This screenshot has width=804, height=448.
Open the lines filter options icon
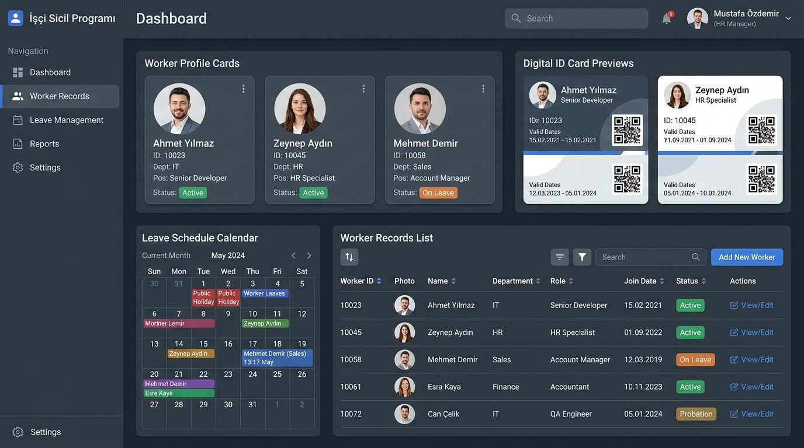click(x=560, y=257)
